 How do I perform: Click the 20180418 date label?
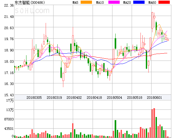click(94, 98)
